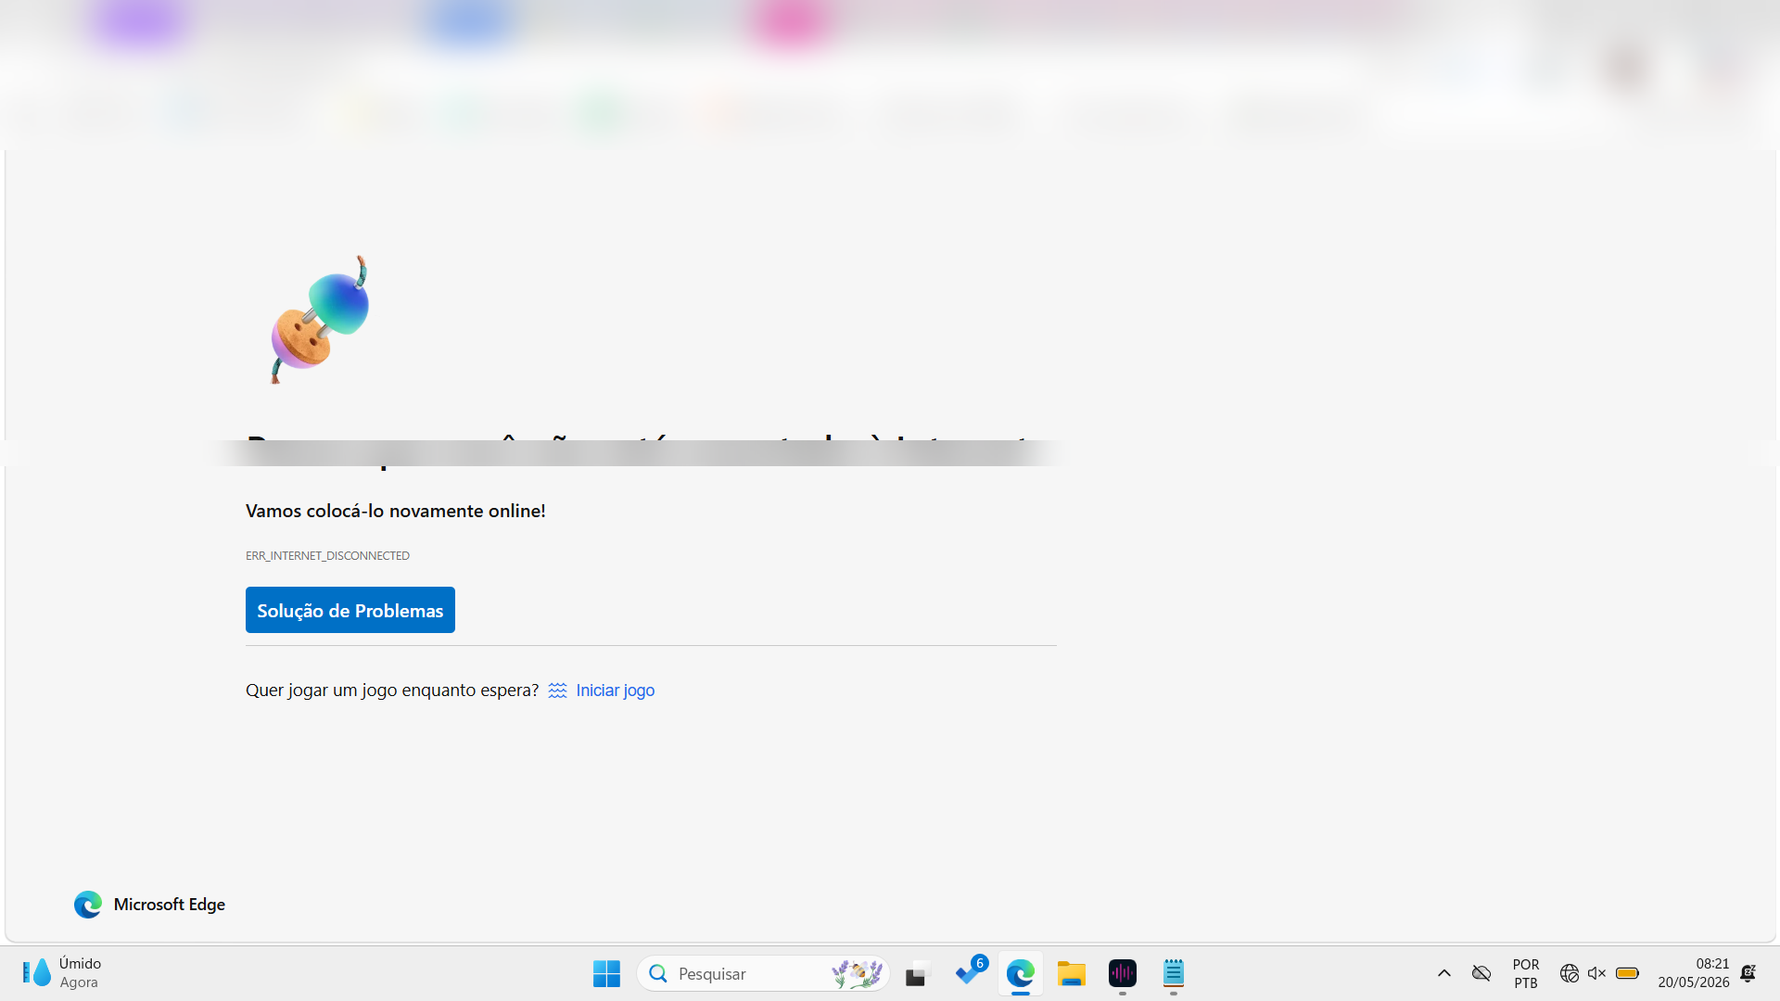
Task: Click the disconnected network globe icon
Action: tap(1569, 973)
